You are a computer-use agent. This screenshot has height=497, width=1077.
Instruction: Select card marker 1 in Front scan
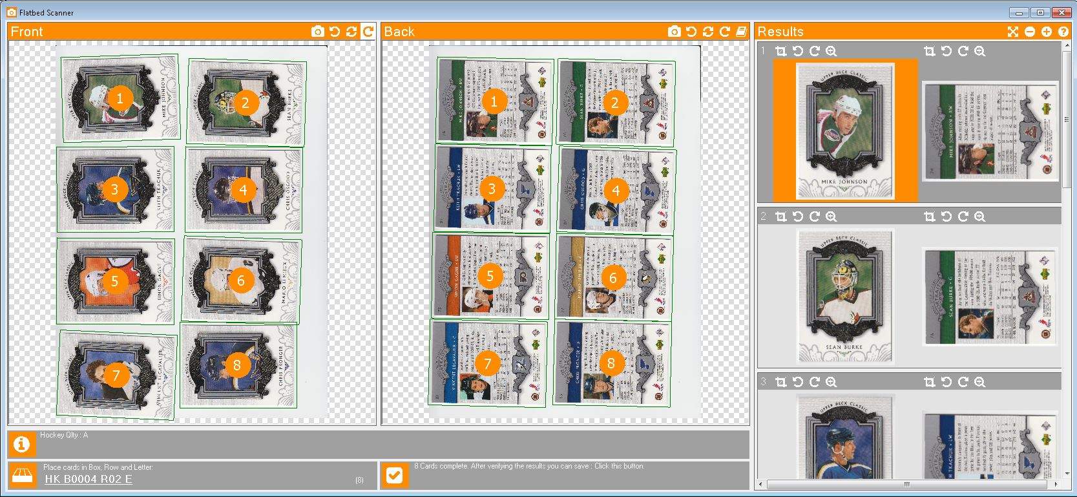point(120,99)
